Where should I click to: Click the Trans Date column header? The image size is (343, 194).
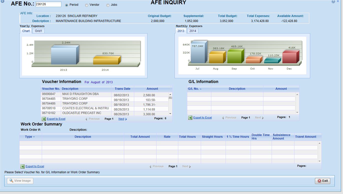click(122, 89)
